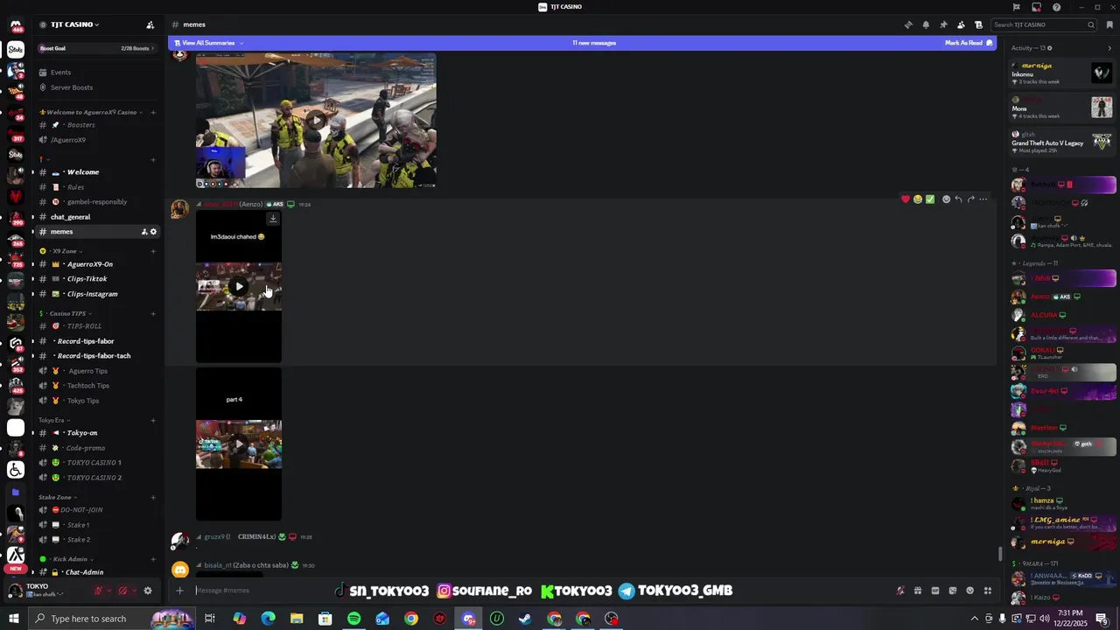The height and width of the screenshot is (630, 1120).
Task: Add green checkmark reaction to message
Action: click(x=930, y=199)
